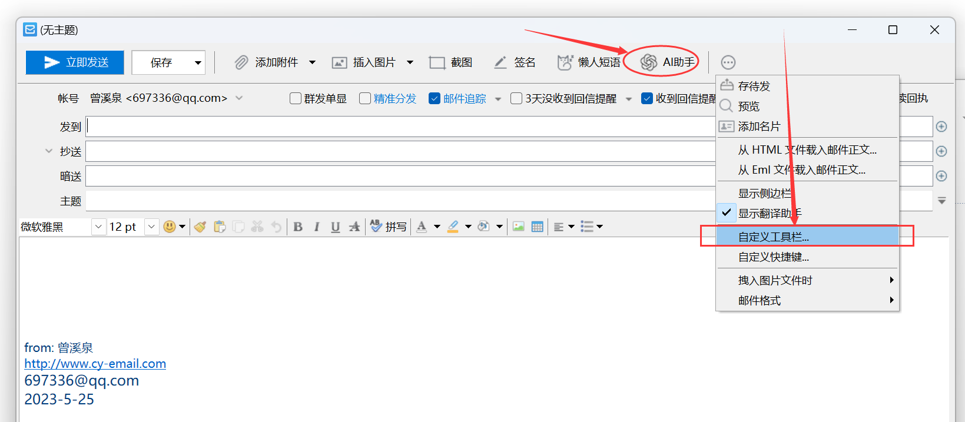
Task: Click the 签名 signature button
Action: [515, 62]
